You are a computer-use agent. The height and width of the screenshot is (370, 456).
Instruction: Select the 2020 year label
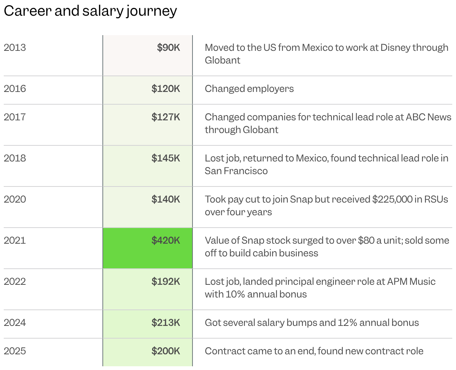(15, 199)
